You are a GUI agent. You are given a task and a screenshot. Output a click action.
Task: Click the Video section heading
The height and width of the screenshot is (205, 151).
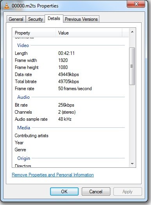click(23, 45)
